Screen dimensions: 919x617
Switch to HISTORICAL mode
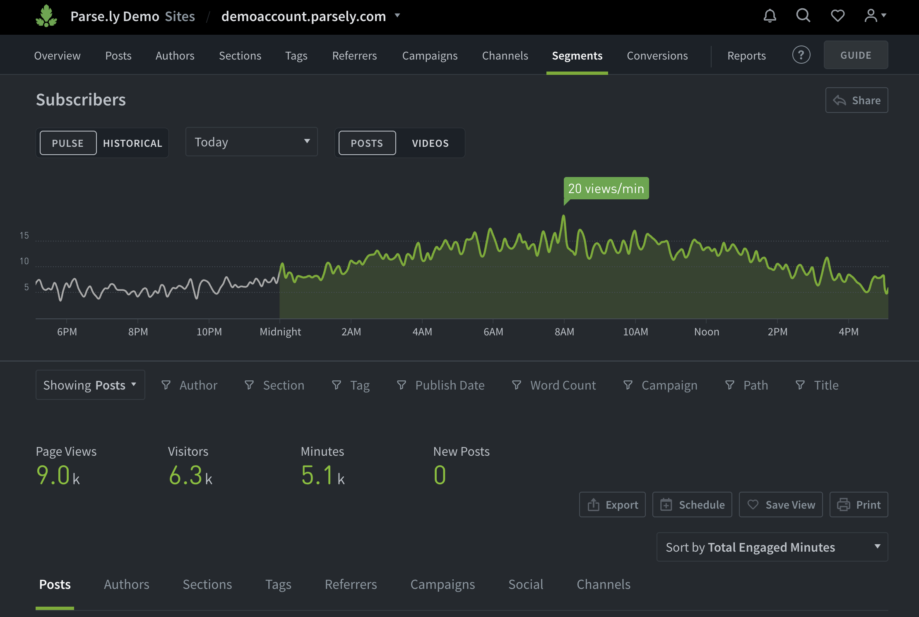click(x=132, y=143)
